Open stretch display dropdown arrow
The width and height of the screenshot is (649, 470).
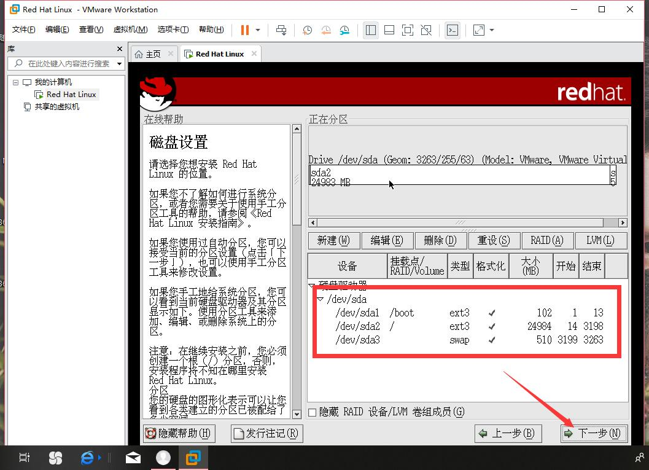[492, 30]
